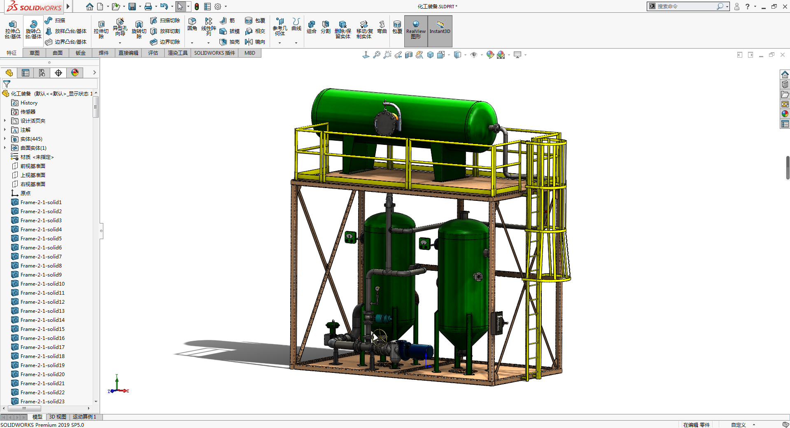This screenshot has width=790, height=428.
Task: Click the 抽壳 shell tool
Action: click(x=230, y=42)
